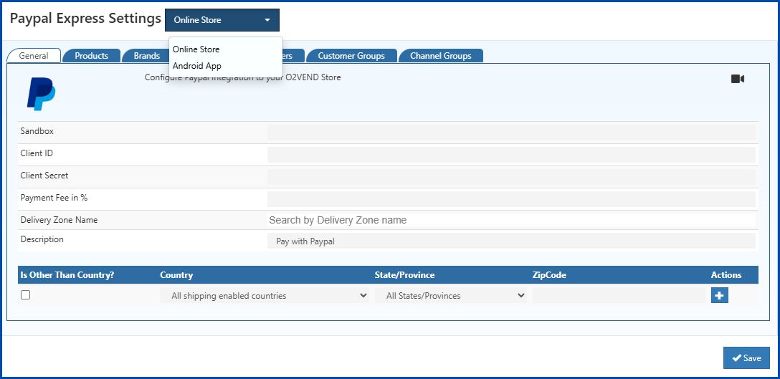This screenshot has height=379, width=780.
Task: Click the Sandbox input field
Action: pos(511,133)
